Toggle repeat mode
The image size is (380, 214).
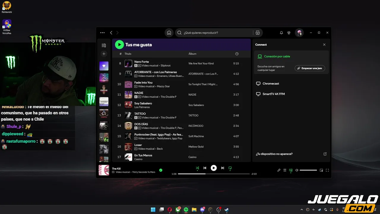tap(230, 168)
